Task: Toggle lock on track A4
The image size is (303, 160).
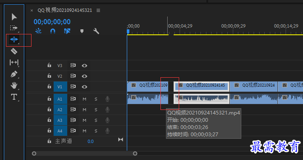Action: [49, 131]
